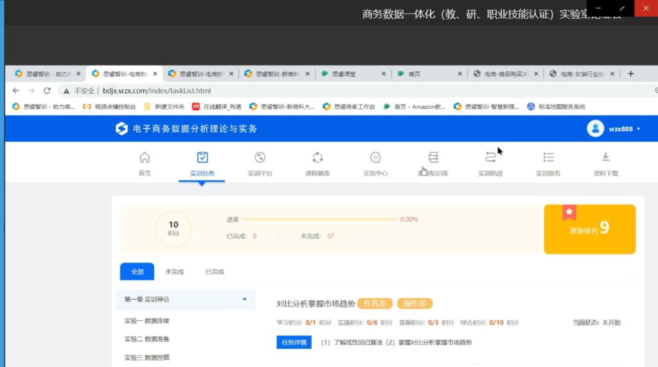Switch to the 未完成 filter tab
This screenshot has height=367, width=658.
click(174, 272)
